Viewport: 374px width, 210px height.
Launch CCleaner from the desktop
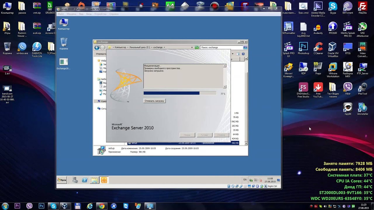point(318,48)
